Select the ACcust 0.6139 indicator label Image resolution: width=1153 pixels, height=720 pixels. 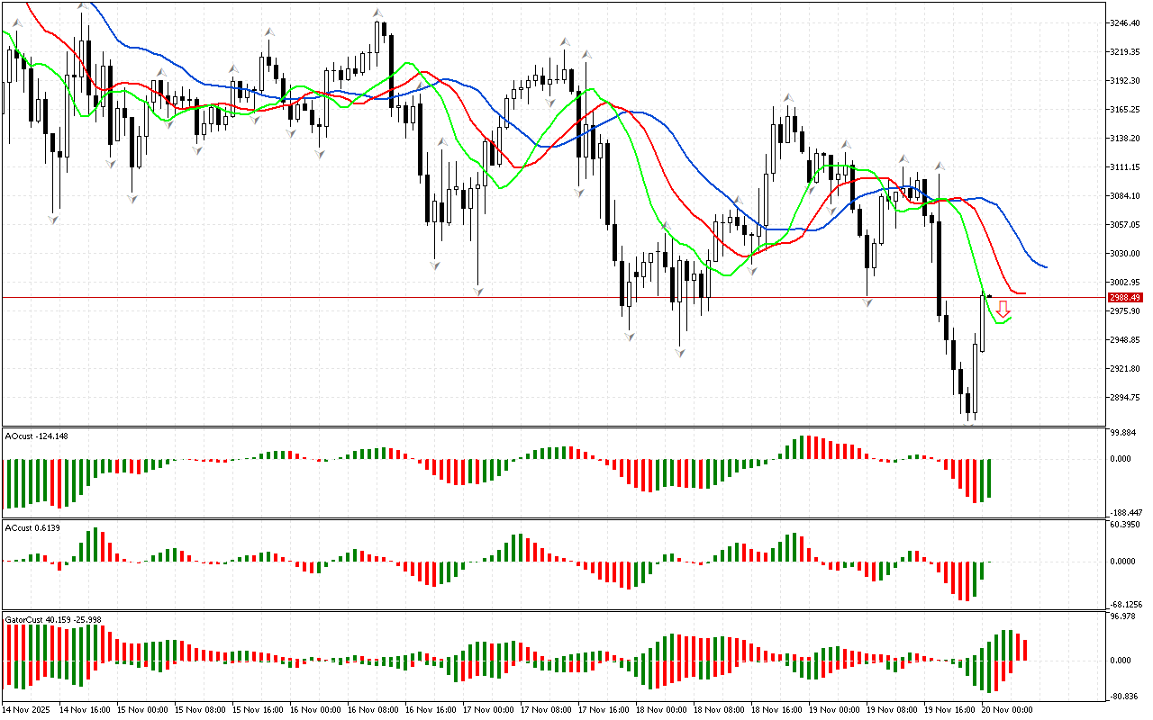click(x=32, y=527)
